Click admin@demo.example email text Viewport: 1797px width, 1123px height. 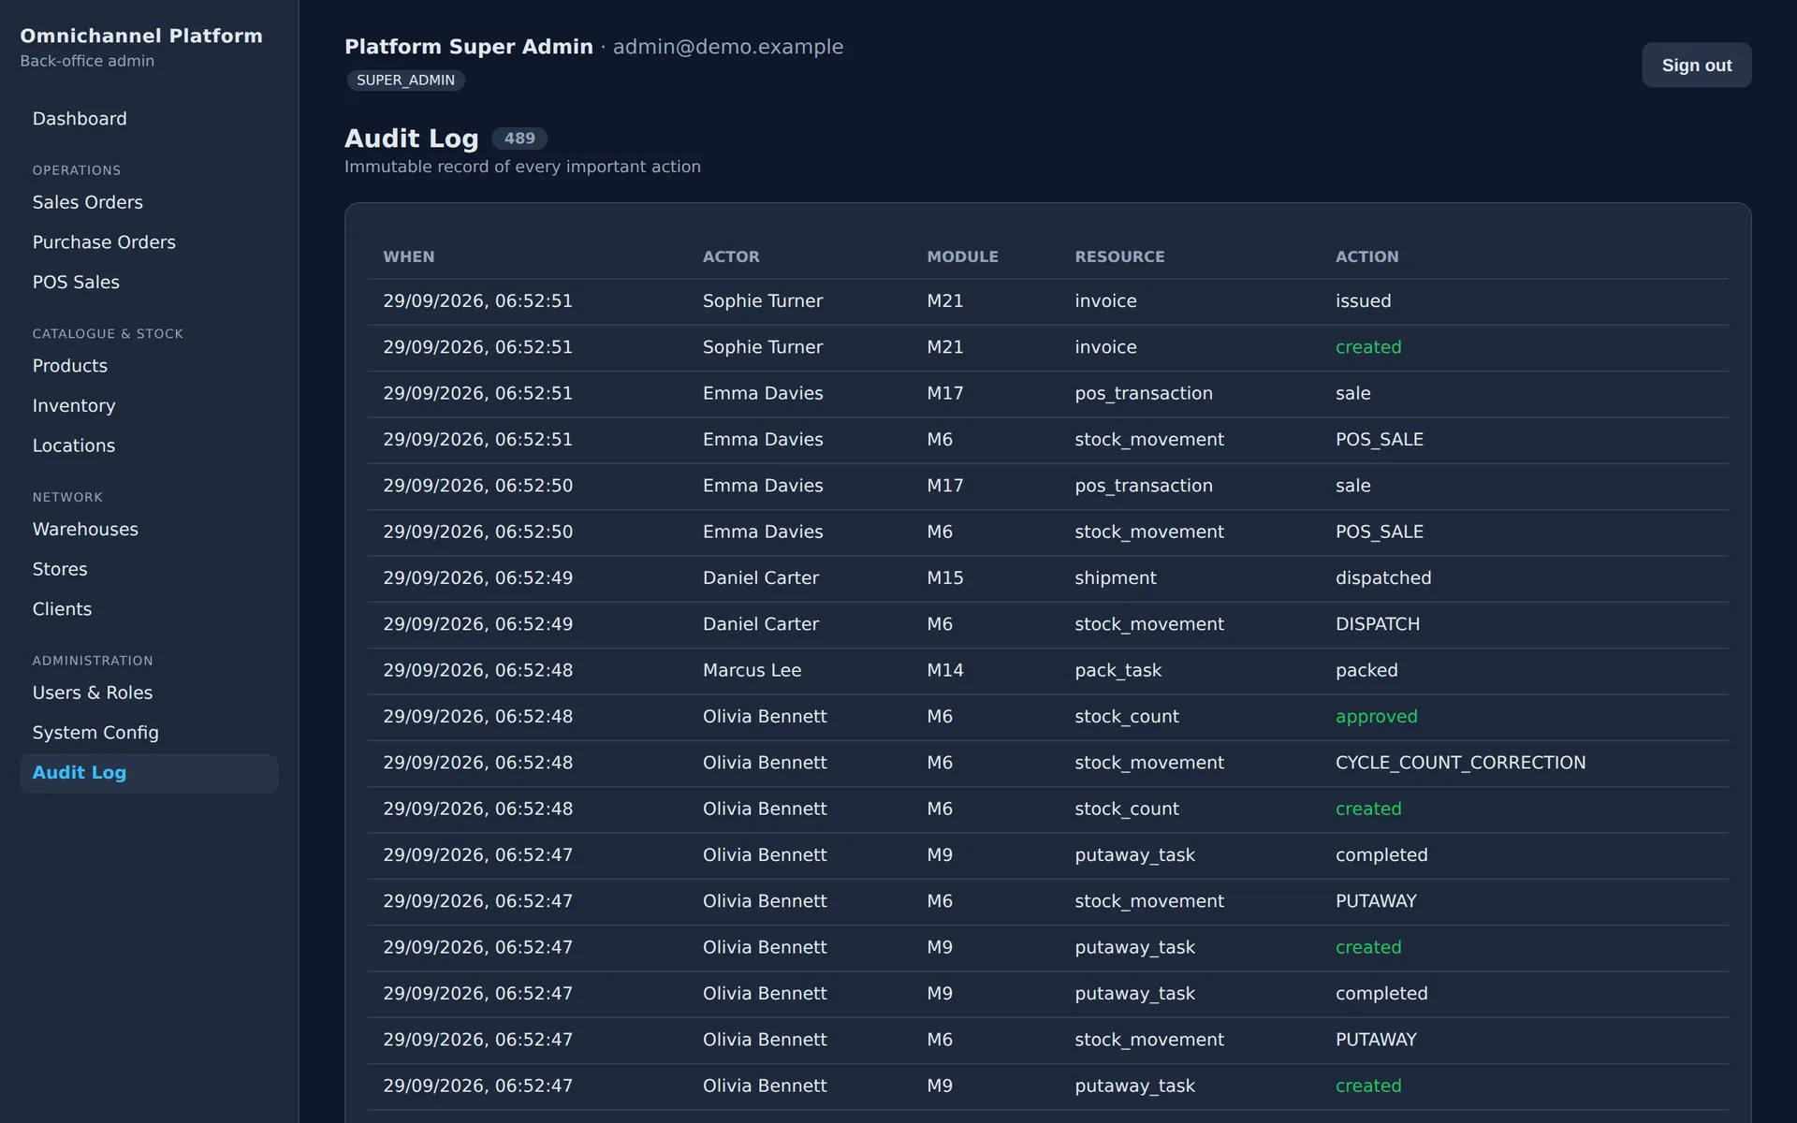click(x=727, y=47)
